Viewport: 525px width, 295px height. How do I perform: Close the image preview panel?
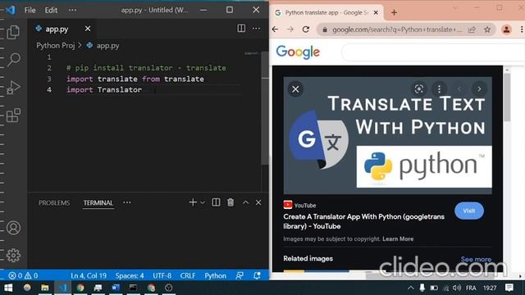(295, 89)
